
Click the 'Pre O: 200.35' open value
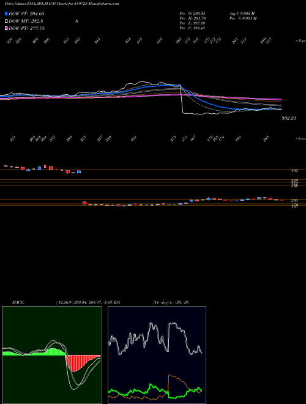(x=192, y=13)
